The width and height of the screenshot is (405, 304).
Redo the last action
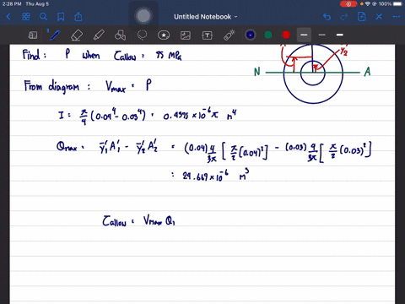click(x=344, y=17)
